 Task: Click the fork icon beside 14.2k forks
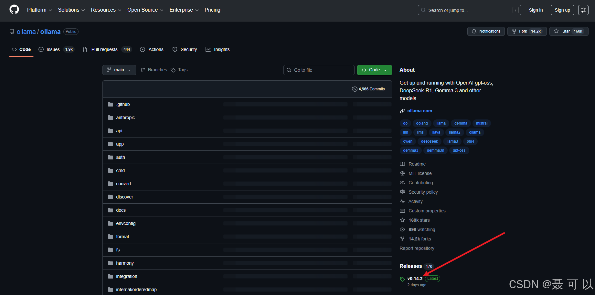402,239
